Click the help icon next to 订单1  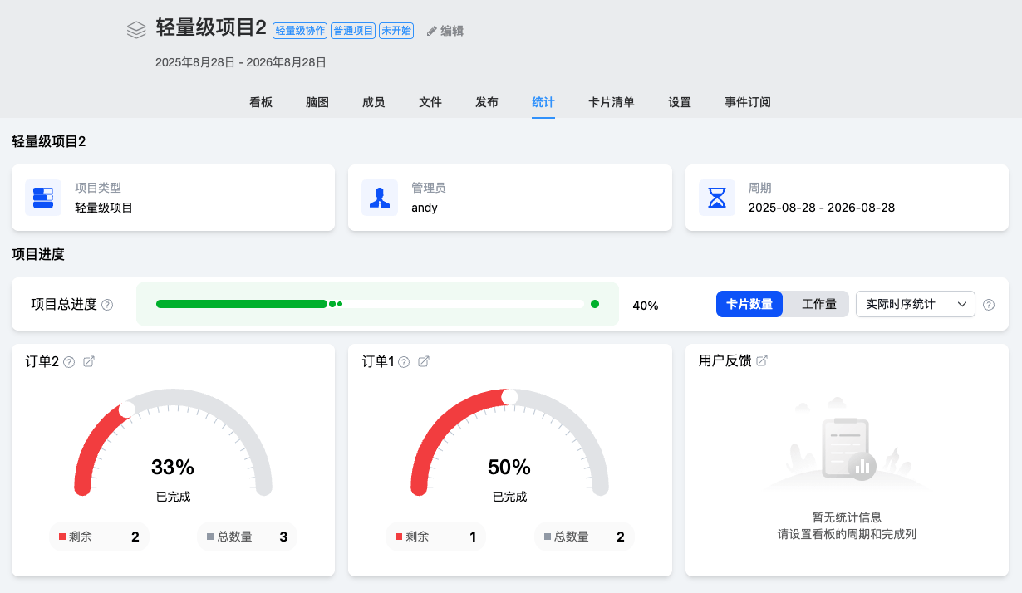pyautogui.click(x=404, y=362)
